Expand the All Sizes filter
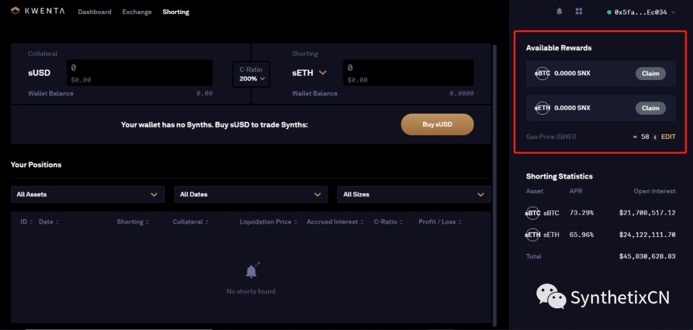Viewport: 693px width, 330px height. click(414, 194)
